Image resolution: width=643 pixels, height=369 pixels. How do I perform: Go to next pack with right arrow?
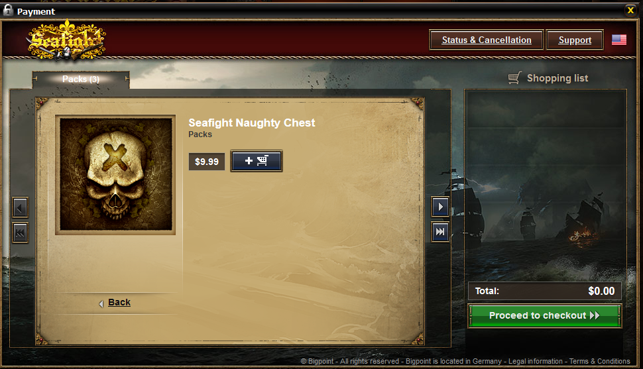coord(440,207)
